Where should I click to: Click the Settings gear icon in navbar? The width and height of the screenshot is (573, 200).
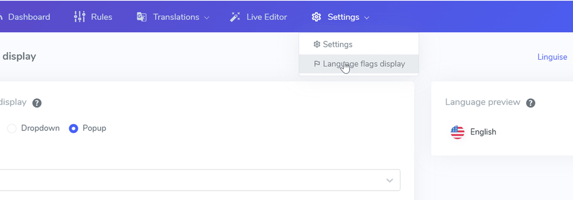[316, 17]
